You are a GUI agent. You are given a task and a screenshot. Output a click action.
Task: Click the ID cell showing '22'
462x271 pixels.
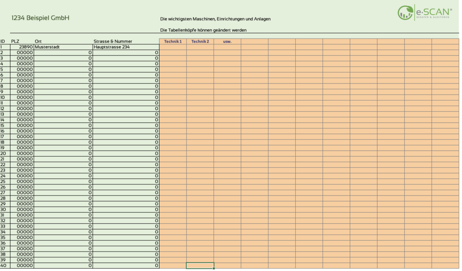click(x=5, y=164)
